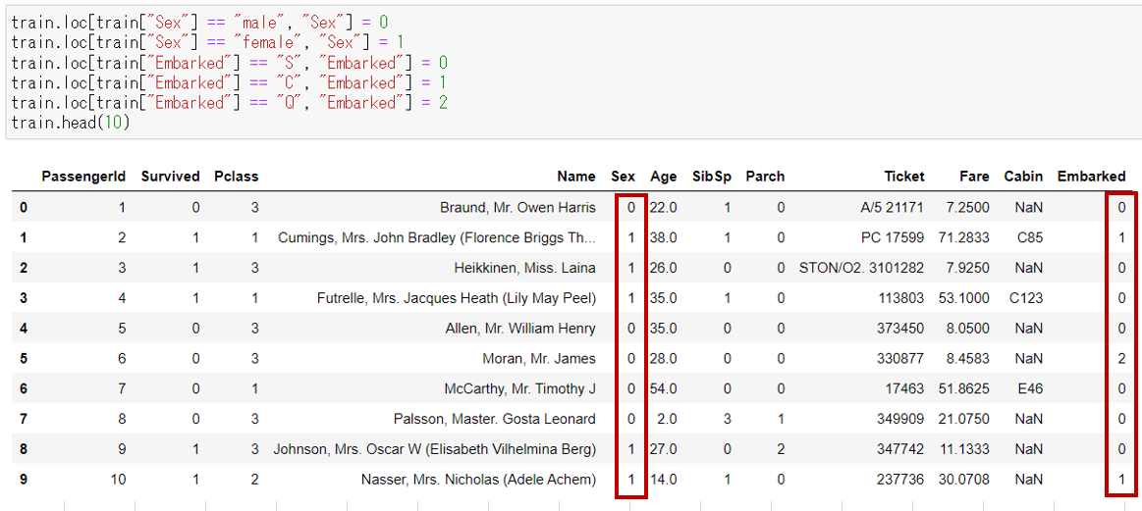Click the Parch column header
The image size is (1142, 511).
point(766,177)
